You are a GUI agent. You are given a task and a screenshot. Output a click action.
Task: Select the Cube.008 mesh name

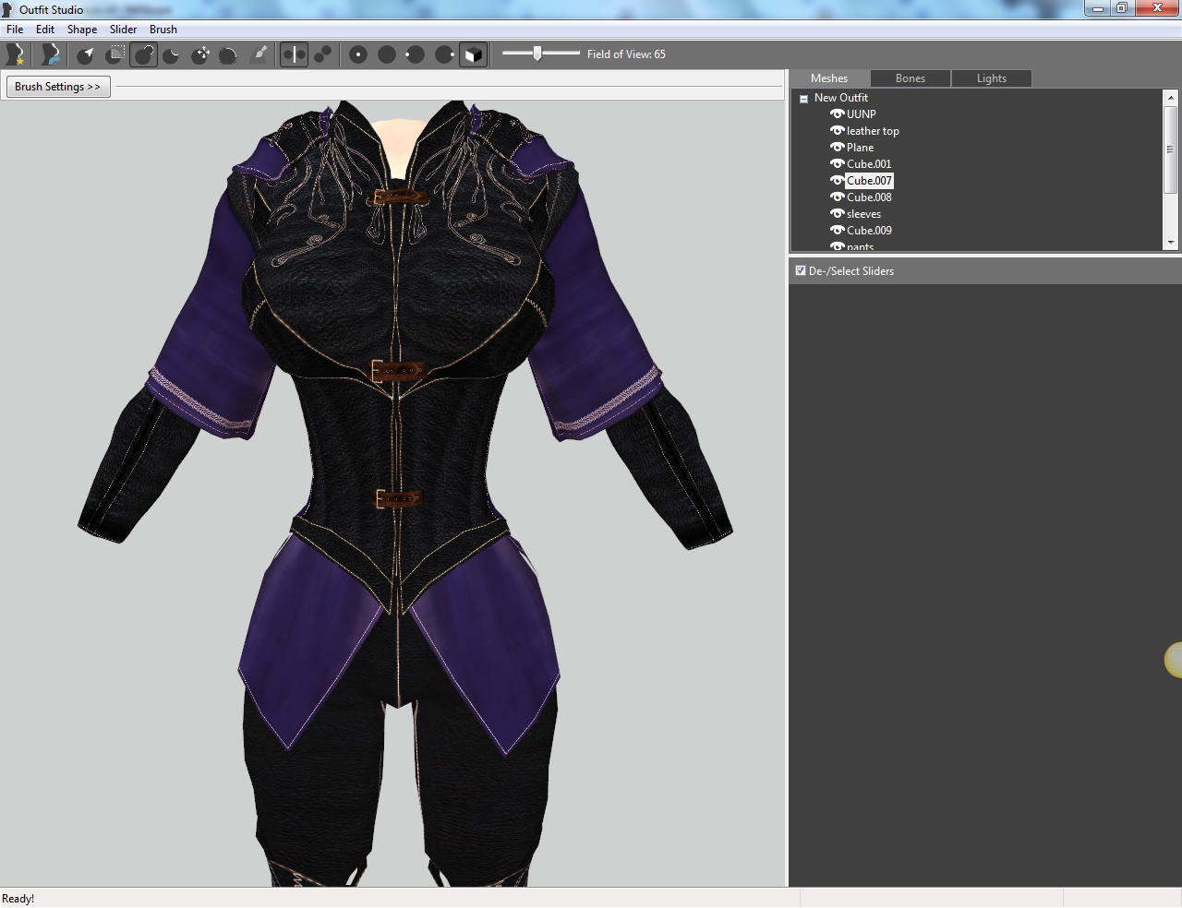pos(869,197)
